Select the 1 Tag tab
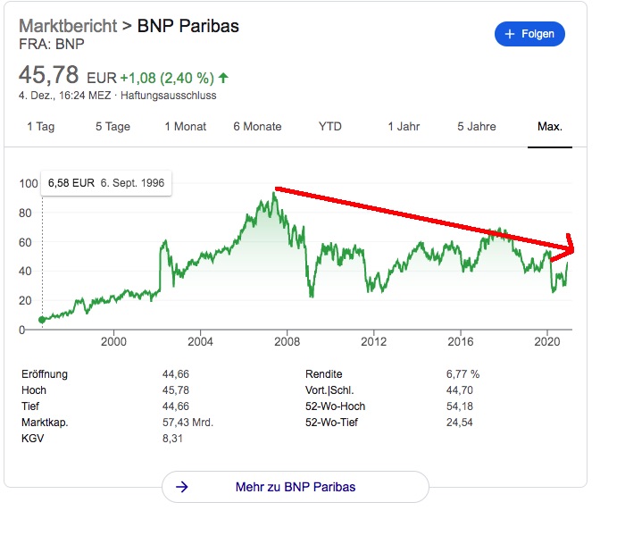The width and height of the screenshot is (625, 536). pos(40,127)
